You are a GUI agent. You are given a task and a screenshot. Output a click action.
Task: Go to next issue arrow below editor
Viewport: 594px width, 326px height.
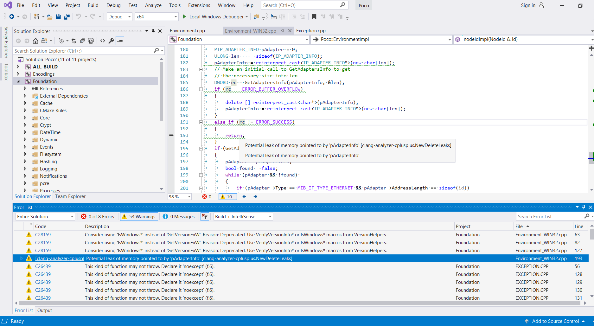(x=255, y=196)
